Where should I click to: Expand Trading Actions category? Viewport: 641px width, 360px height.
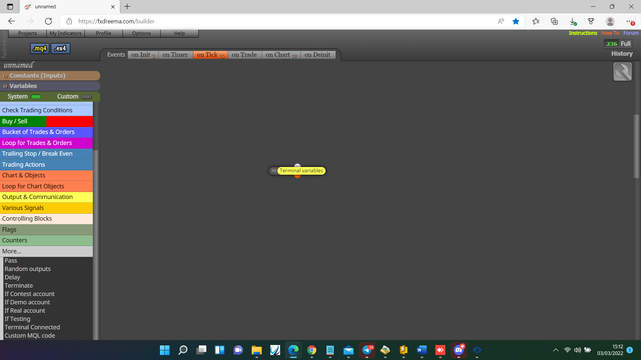coord(46,165)
